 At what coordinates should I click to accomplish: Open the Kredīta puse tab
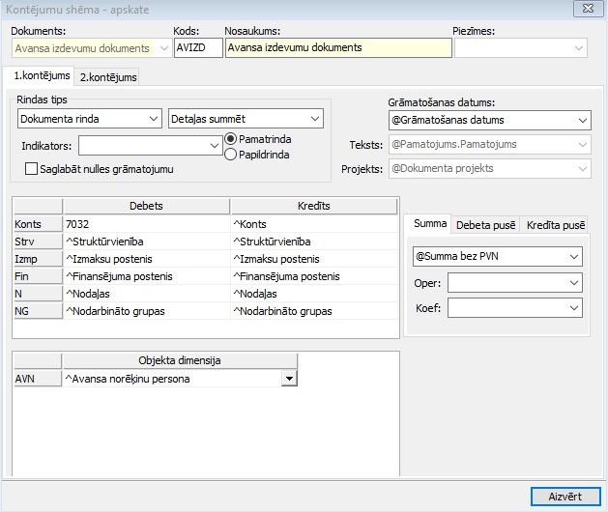pyautogui.click(x=555, y=224)
